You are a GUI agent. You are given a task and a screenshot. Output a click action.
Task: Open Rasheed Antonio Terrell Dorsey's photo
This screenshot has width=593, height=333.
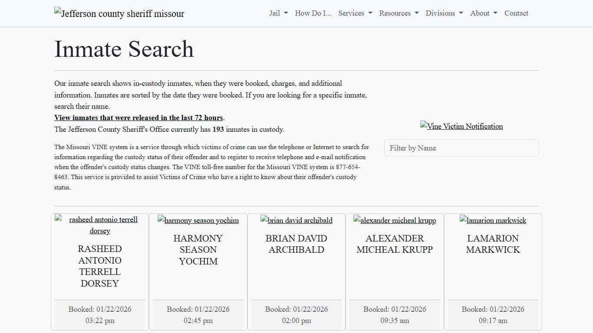pyautogui.click(x=99, y=225)
